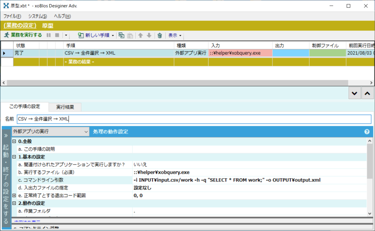This screenshot has width=375, height=231.
Task: Click the blue 出力 cell of step row
Action: [291, 53]
